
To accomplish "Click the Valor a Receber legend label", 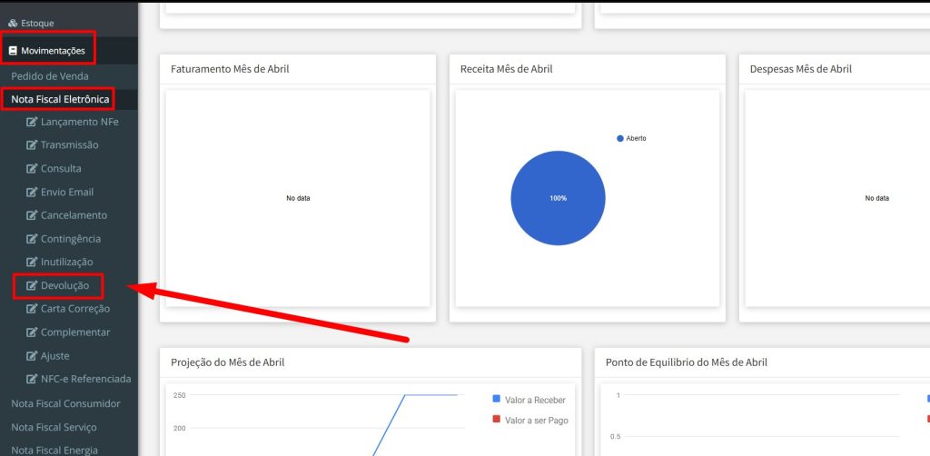I will tap(535, 400).
